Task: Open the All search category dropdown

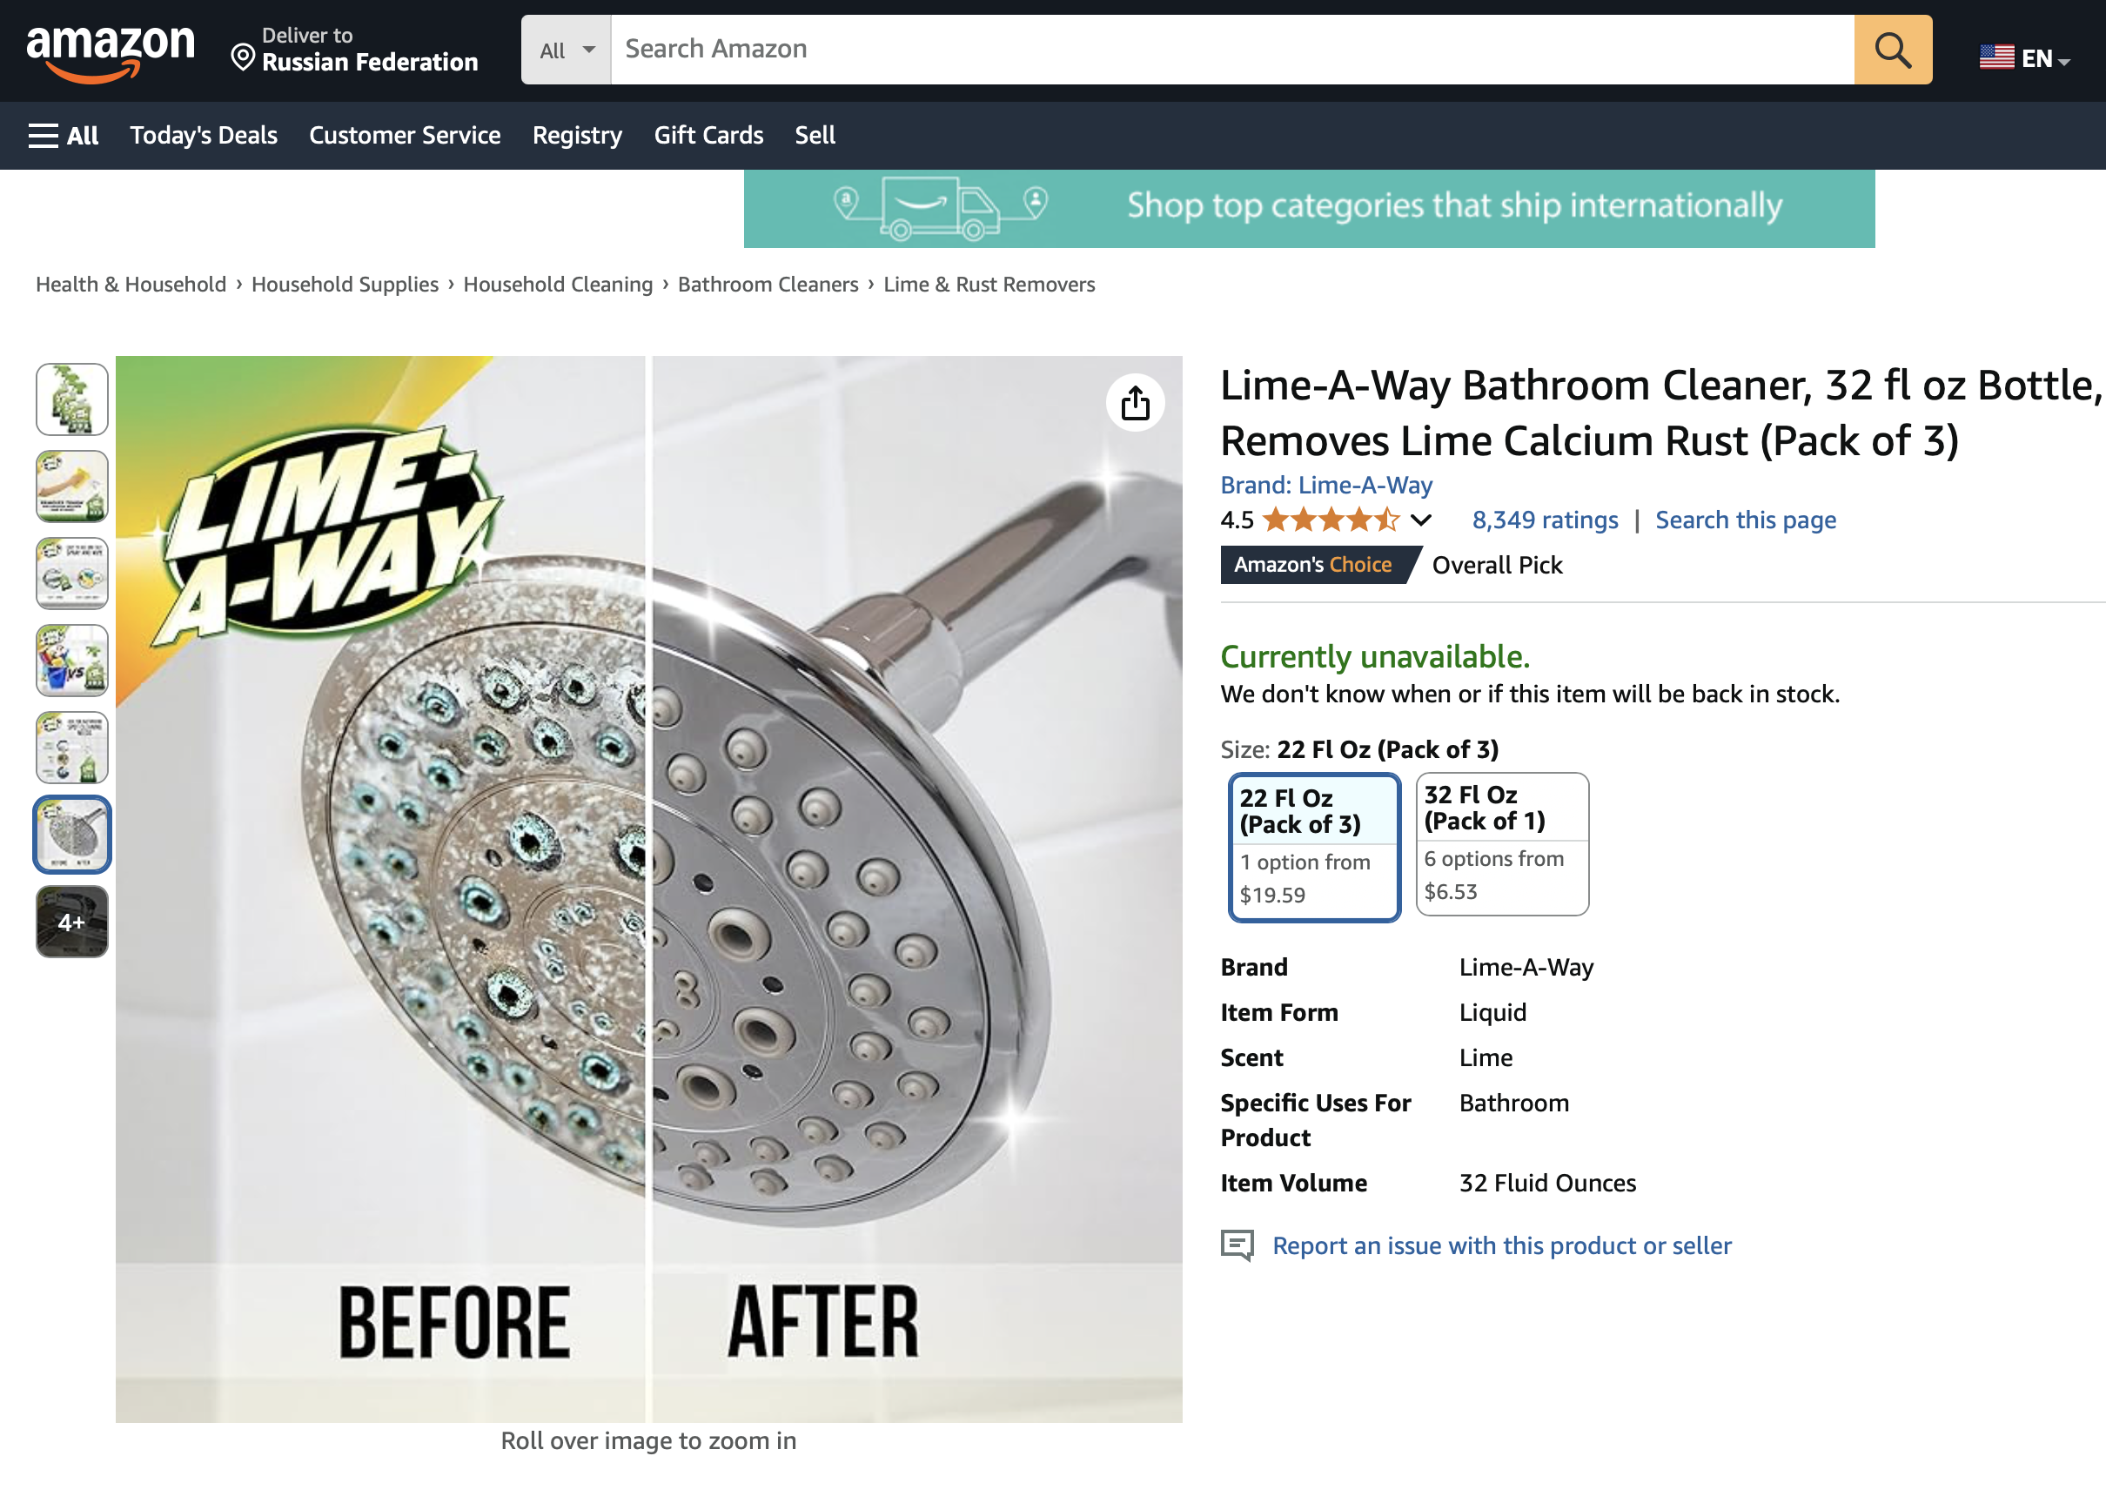Action: click(x=566, y=50)
